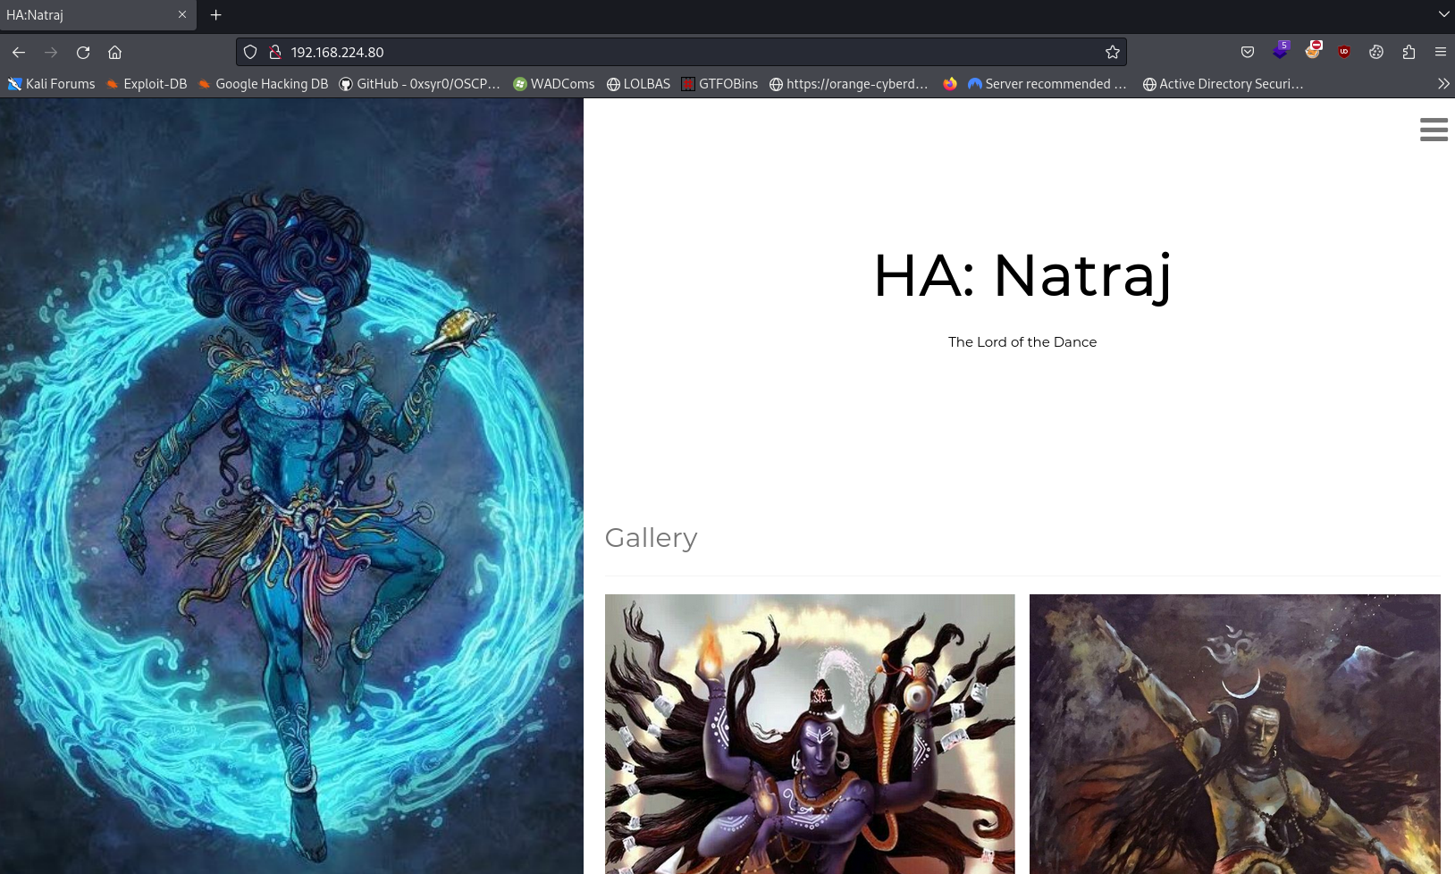This screenshot has height=874, width=1455.
Task: Open the page hamburger navigation menu
Action: (1434, 130)
